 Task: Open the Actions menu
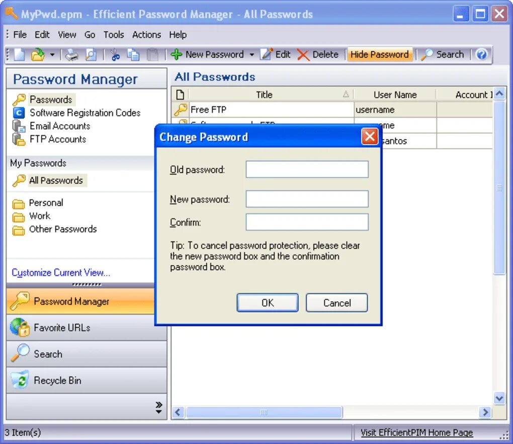click(x=146, y=35)
